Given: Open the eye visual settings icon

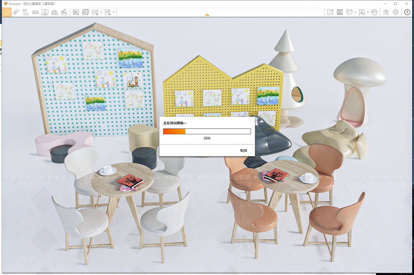Looking at the screenshot, I should (x=386, y=12).
